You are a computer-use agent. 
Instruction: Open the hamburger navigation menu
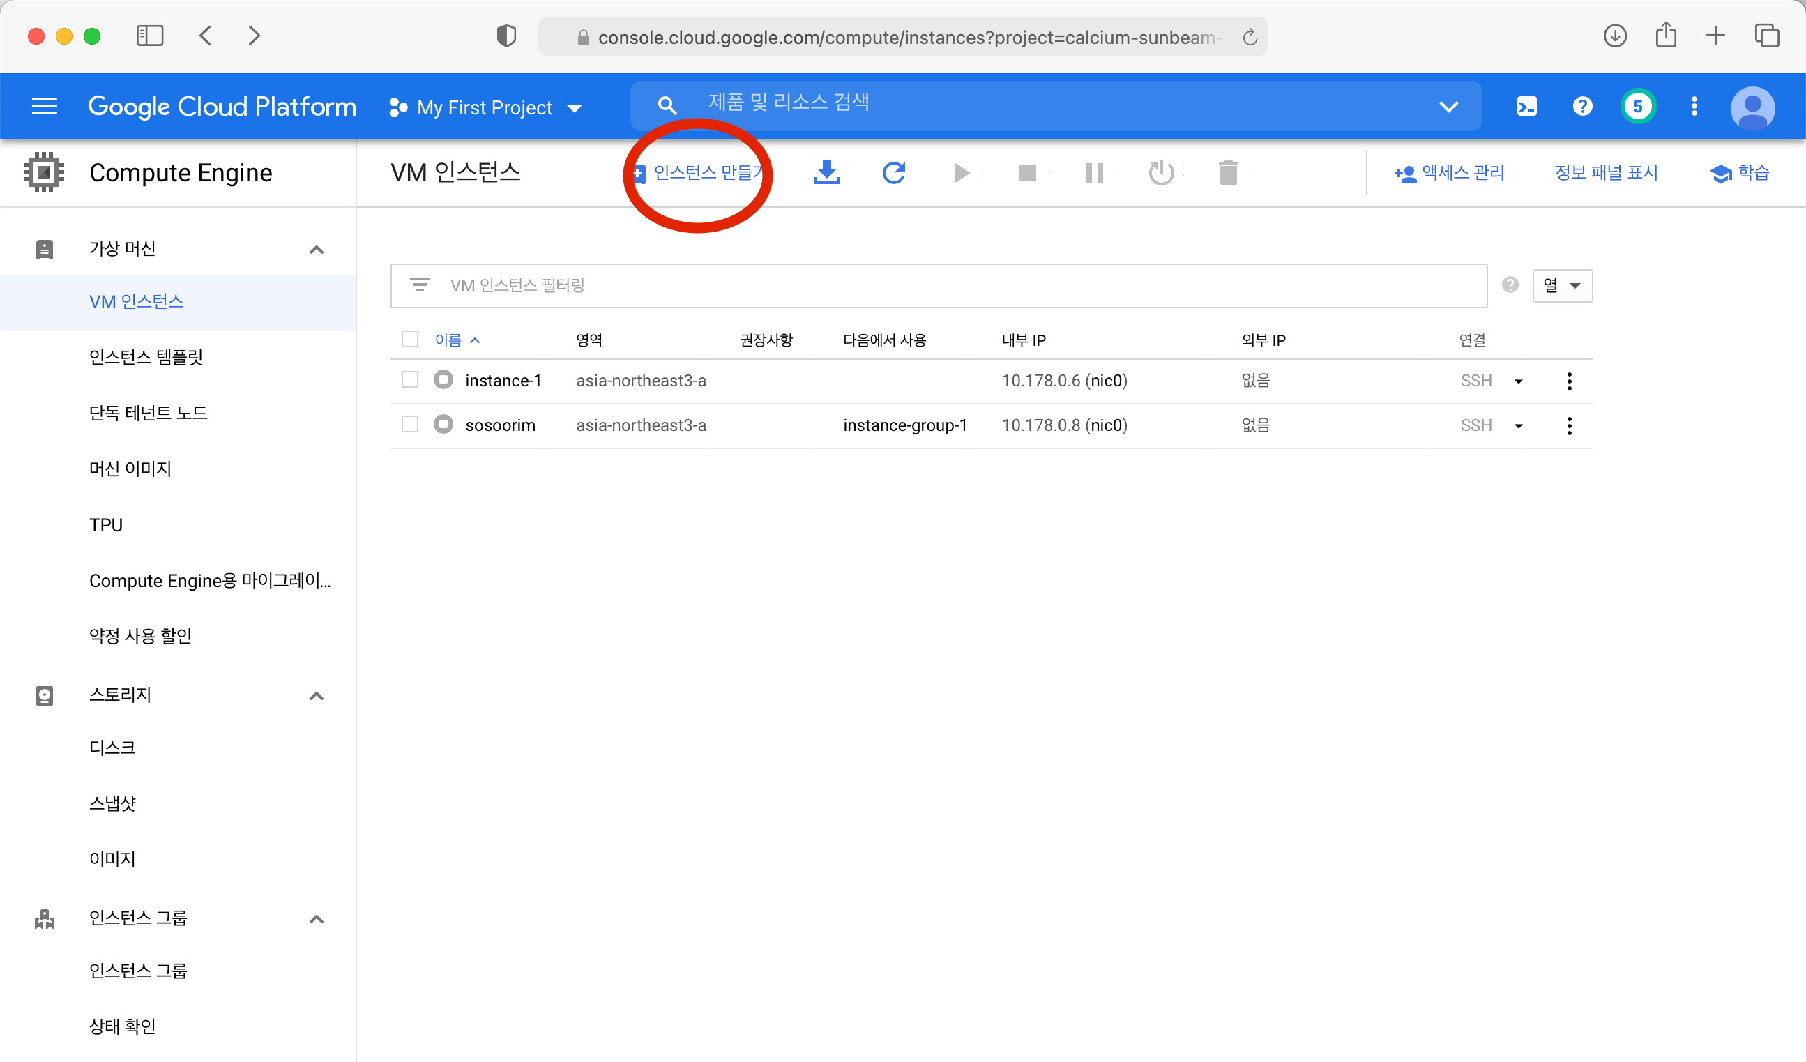[45, 107]
